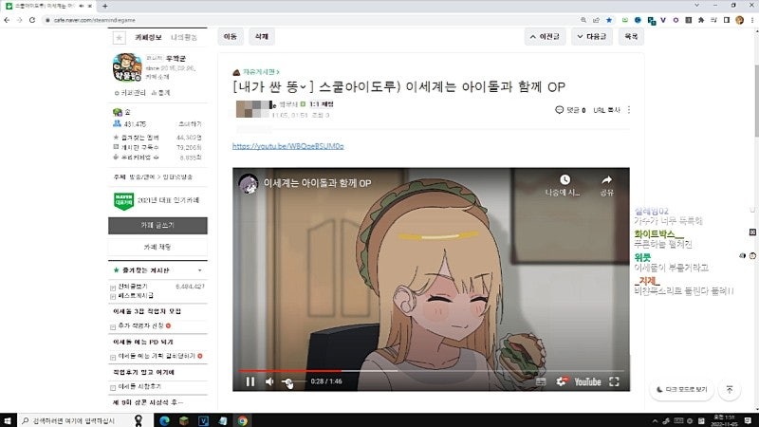This screenshot has height=427, width=759.
Task: Open the youtu.be link in the post
Action: [288, 146]
